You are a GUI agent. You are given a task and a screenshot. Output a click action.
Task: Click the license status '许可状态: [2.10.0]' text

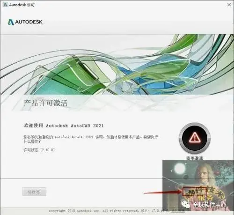pyautogui.click(x=39, y=150)
